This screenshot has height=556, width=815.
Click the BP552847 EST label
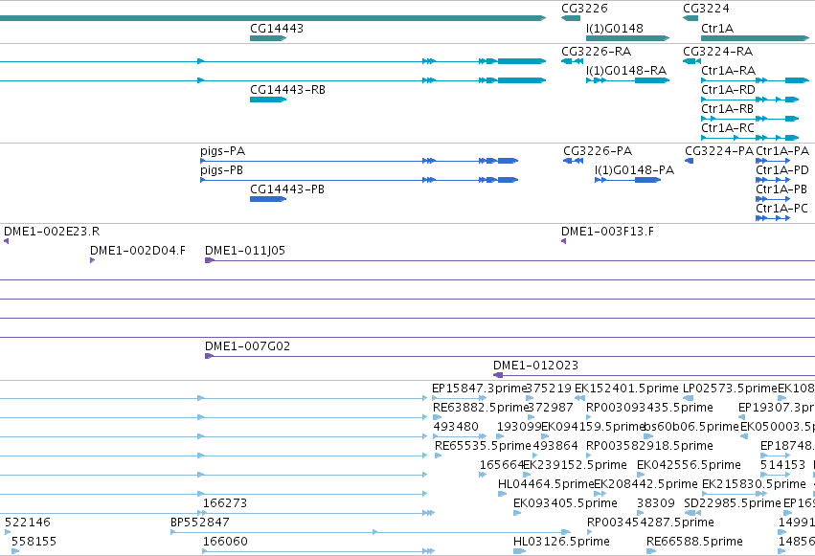click(x=200, y=523)
